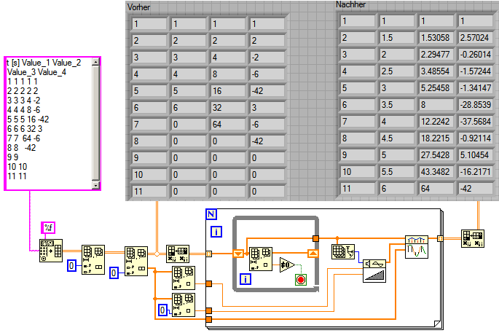
Task: Select the Nachher cell containing 12.2242
Action: 436,122
